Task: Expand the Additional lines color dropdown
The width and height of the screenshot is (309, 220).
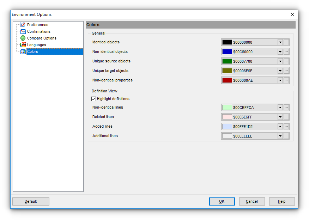Action: (x=280, y=136)
